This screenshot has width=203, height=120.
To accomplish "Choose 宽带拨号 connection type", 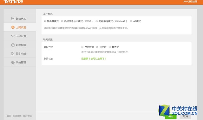I will 82,47.
